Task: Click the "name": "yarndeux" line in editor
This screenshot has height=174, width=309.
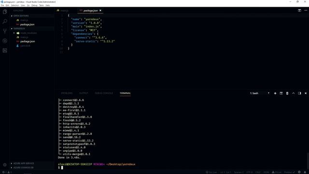Action: click(x=86, y=19)
